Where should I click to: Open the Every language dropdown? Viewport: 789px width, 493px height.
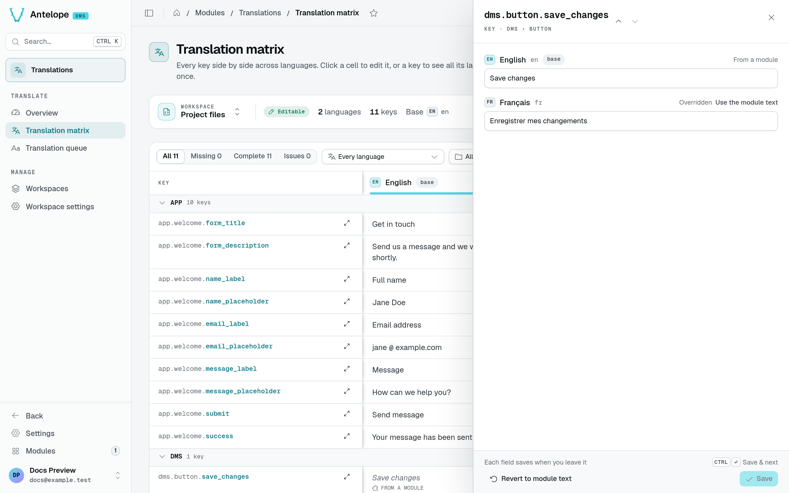382,157
